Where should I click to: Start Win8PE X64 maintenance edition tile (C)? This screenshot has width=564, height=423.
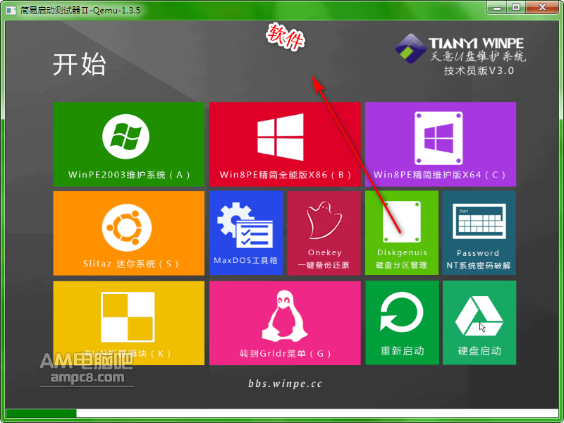pyautogui.click(x=441, y=145)
